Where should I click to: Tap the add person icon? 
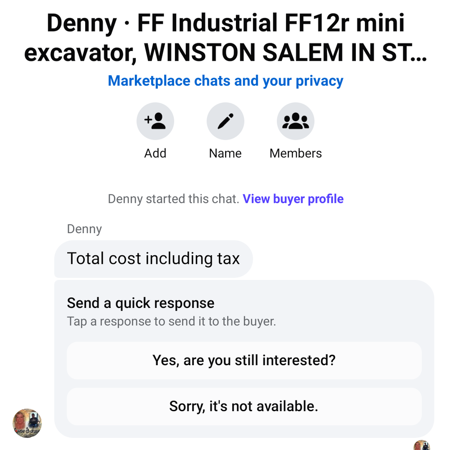(x=155, y=121)
